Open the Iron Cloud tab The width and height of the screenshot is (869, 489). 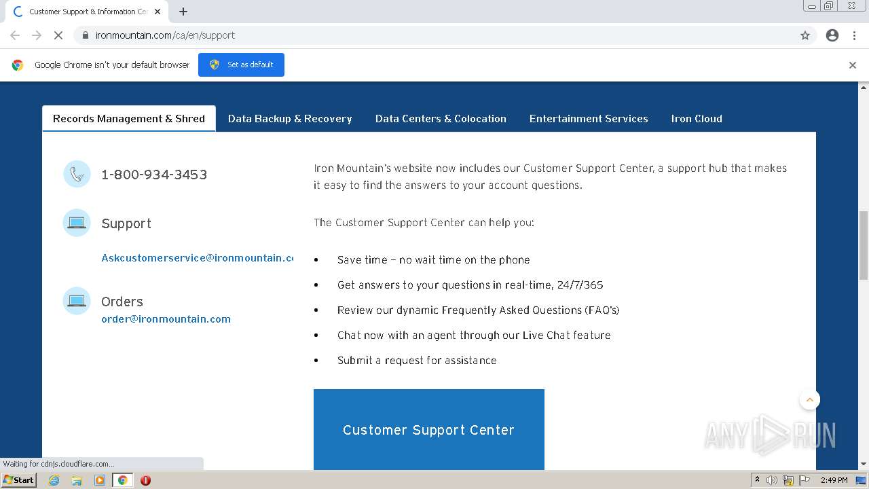click(x=697, y=118)
